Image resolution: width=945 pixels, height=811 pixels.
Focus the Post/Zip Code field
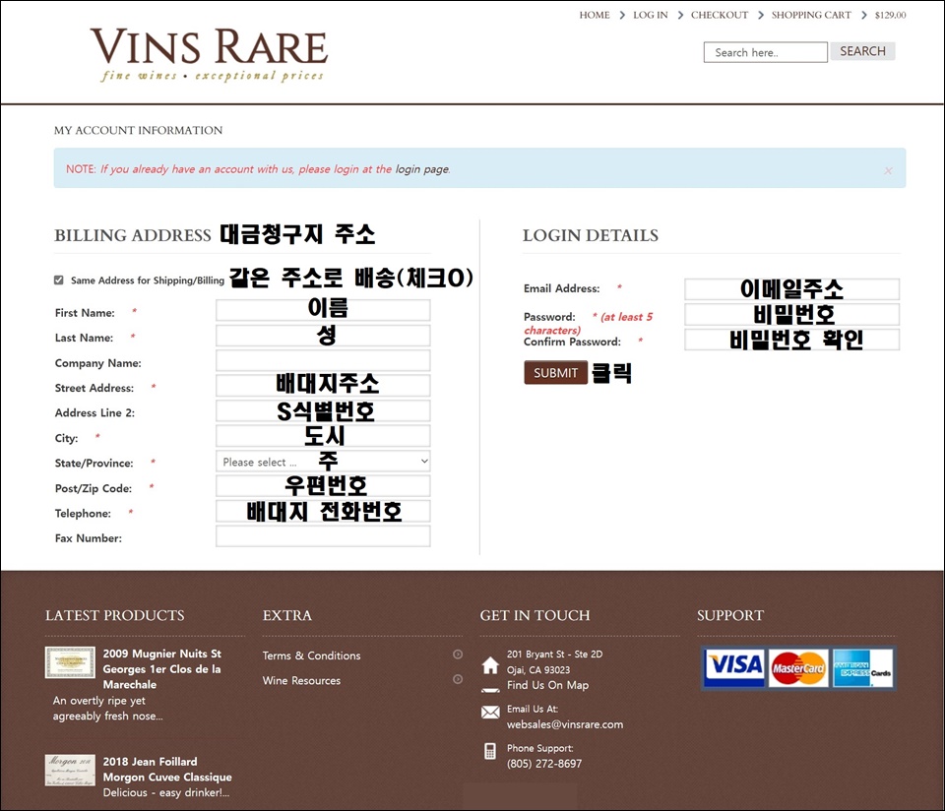[x=323, y=486]
